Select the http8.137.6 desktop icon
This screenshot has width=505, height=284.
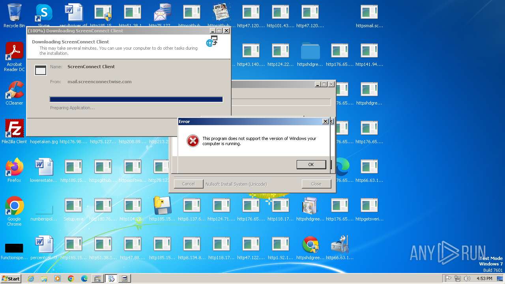click(x=192, y=209)
